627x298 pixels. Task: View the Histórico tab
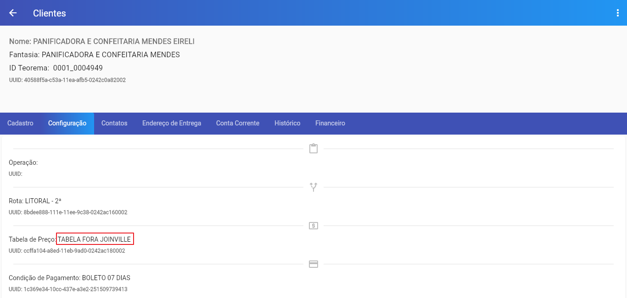287,123
